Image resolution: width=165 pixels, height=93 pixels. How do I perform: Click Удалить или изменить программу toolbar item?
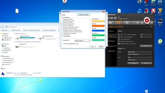[x=31, y=30]
